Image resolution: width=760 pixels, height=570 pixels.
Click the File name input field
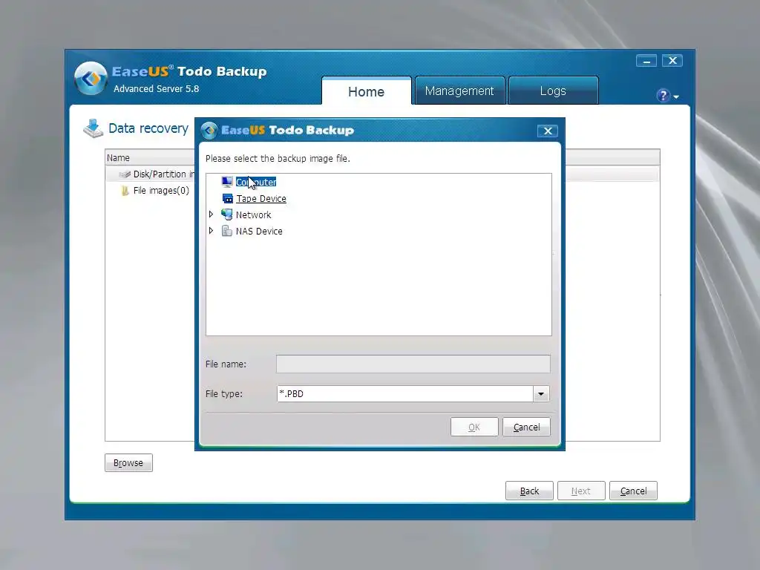click(413, 364)
